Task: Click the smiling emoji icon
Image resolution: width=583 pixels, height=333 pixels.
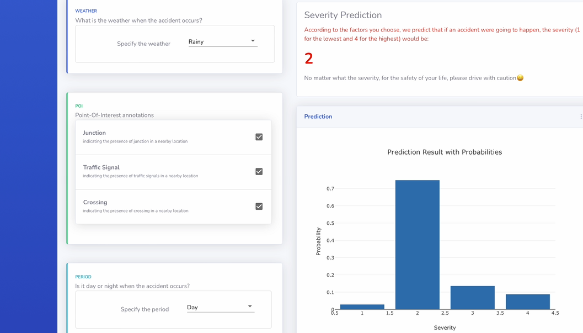Action: click(x=520, y=78)
